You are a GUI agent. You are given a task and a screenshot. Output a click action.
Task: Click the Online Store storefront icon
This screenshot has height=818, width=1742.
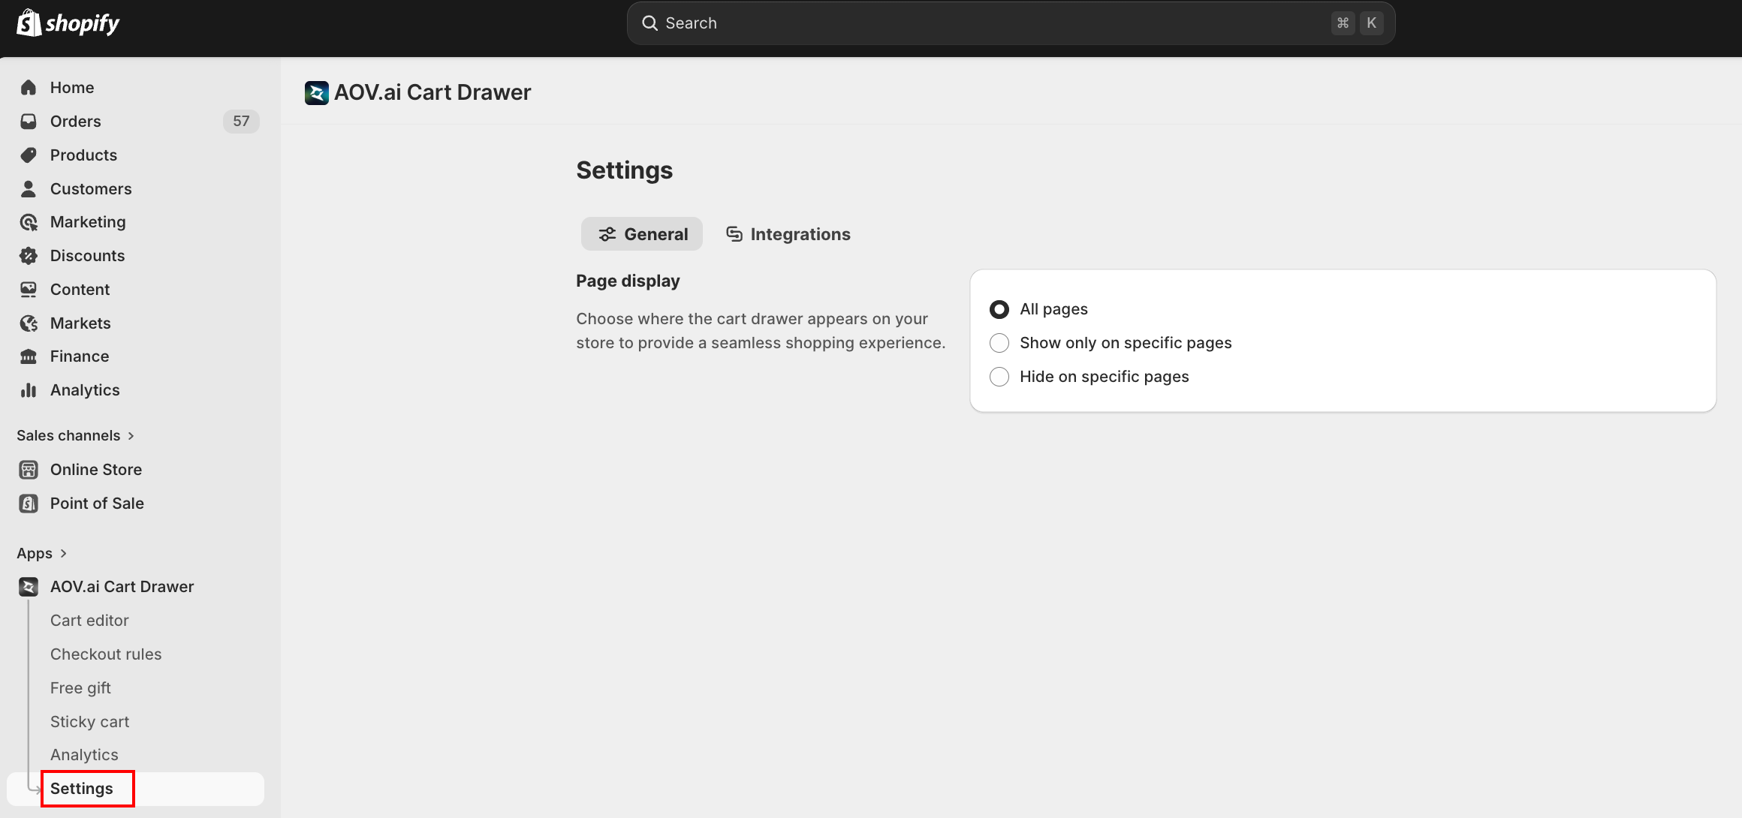click(29, 470)
